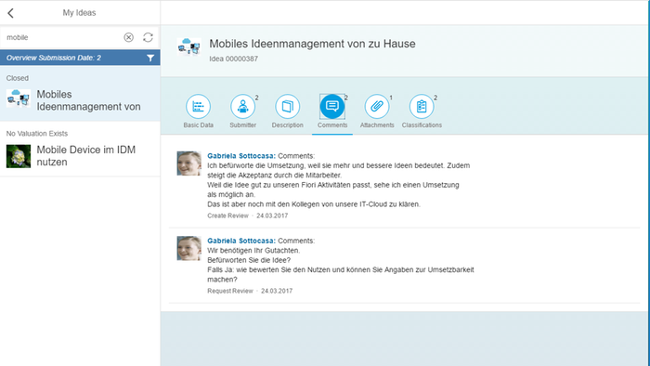Open Gabriela Sottocasa link in first comment
Viewport: 650px width, 366px height.
(241, 156)
